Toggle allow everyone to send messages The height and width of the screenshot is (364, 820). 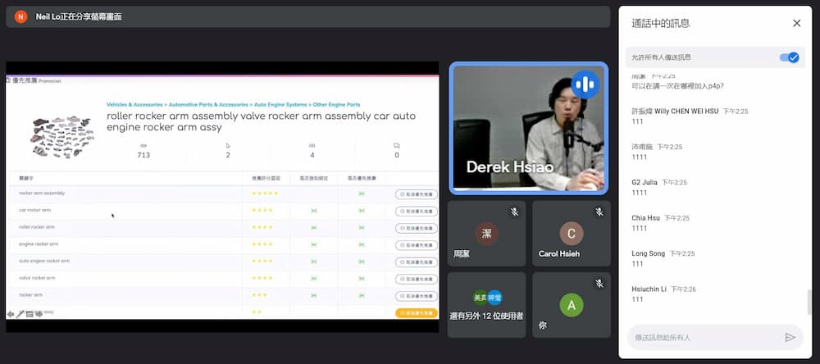[789, 57]
